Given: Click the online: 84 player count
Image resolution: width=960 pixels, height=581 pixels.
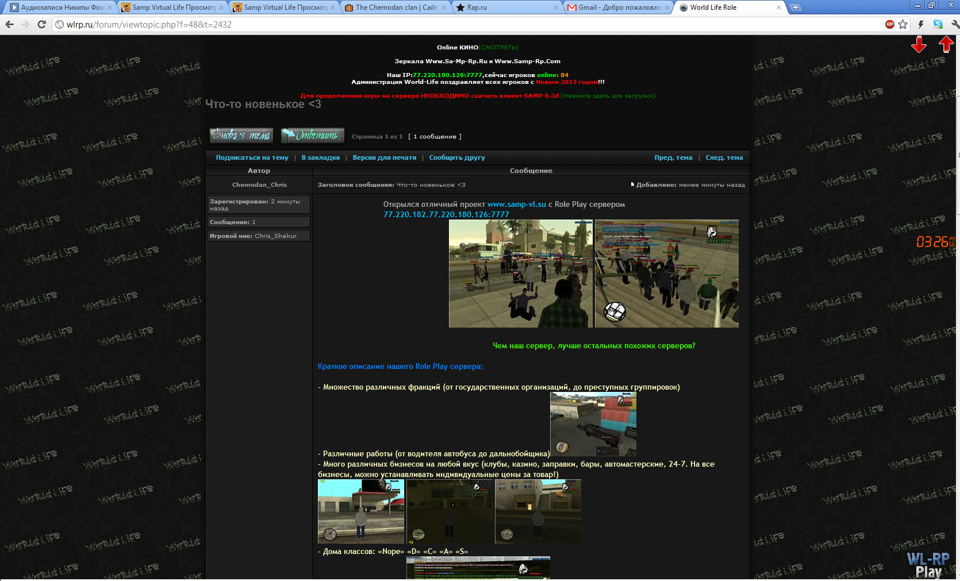Looking at the screenshot, I should coord(553,75).
